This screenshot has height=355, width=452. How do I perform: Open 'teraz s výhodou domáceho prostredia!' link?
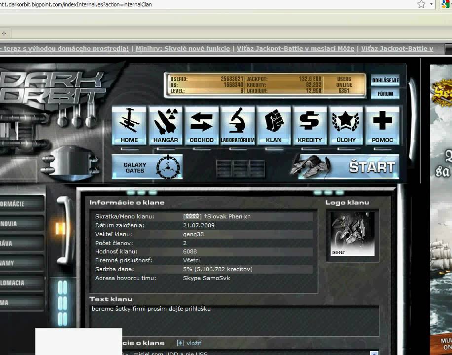pos(66,48)
